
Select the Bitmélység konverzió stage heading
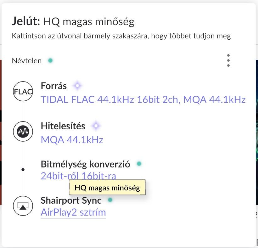(x=85, y=164)
